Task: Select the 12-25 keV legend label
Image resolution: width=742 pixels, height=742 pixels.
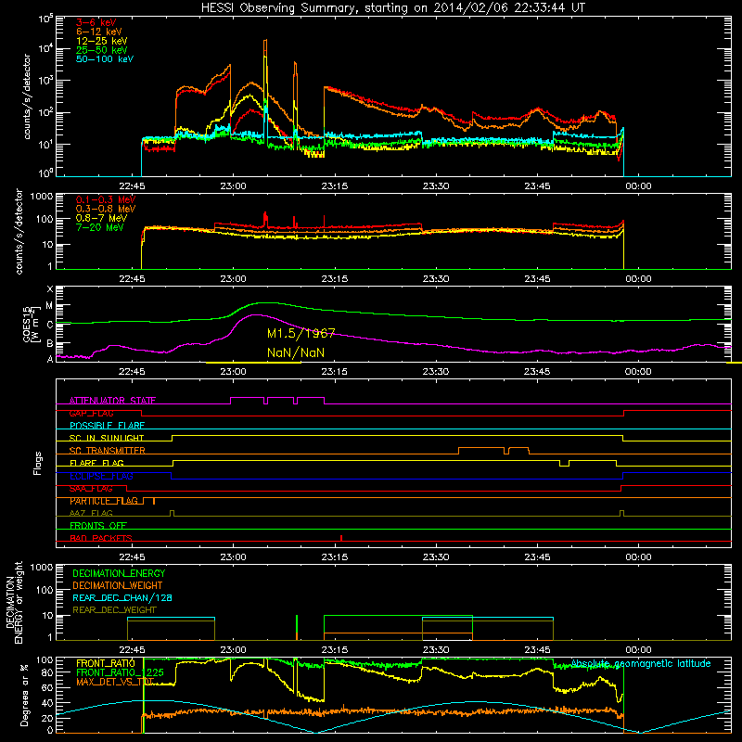Action: tap(101, 41)
